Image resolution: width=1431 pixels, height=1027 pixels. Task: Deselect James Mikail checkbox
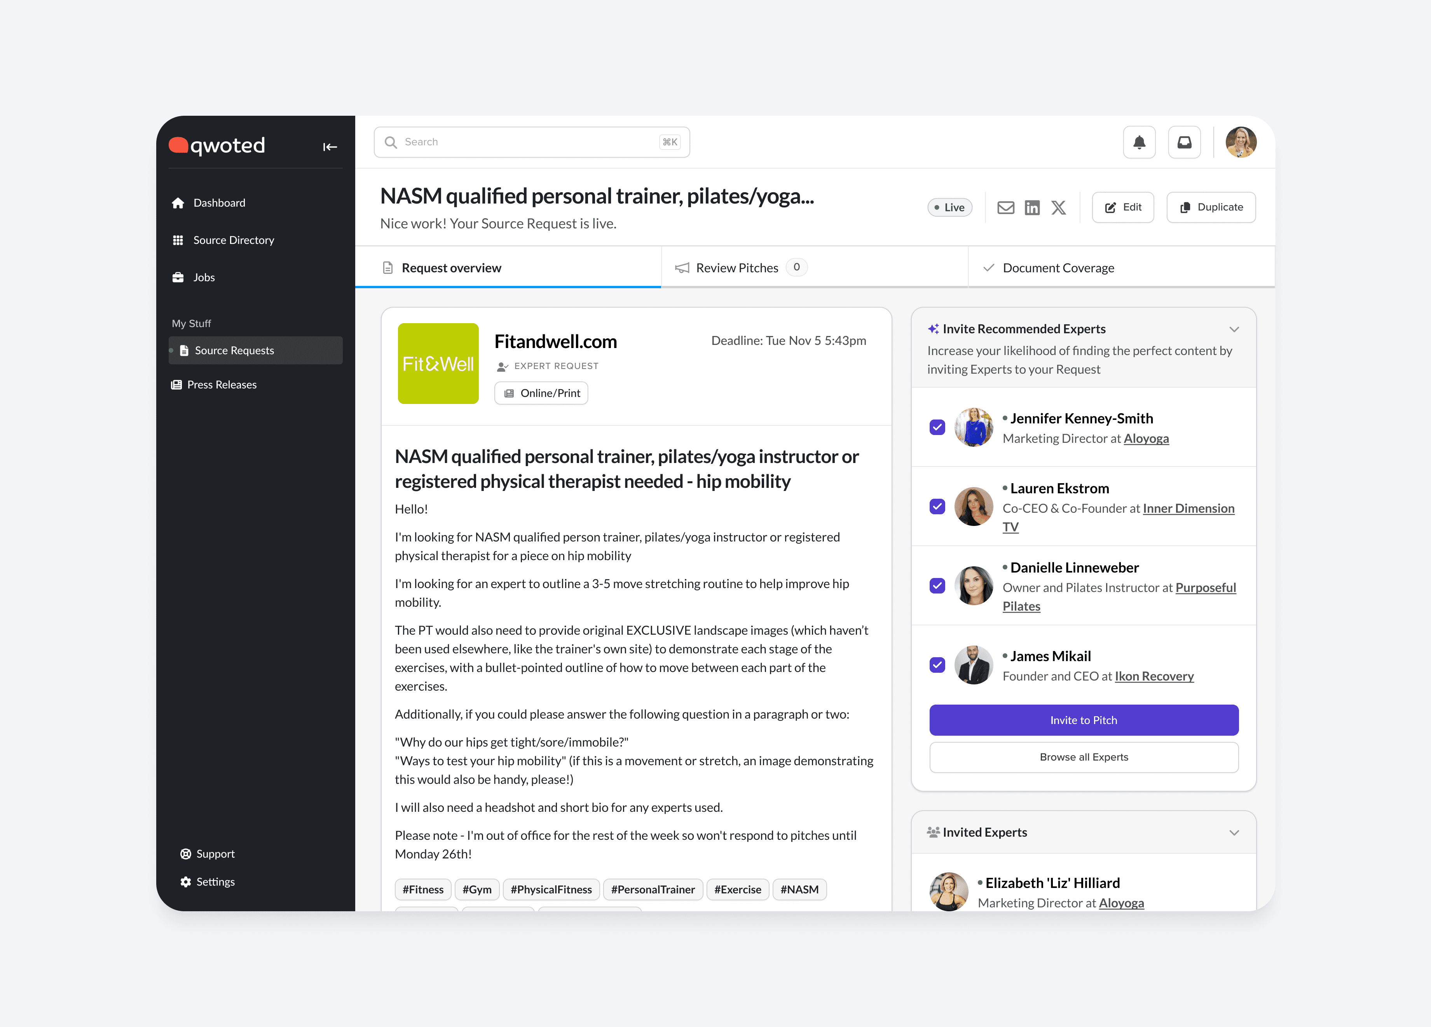tap(937, 665)
